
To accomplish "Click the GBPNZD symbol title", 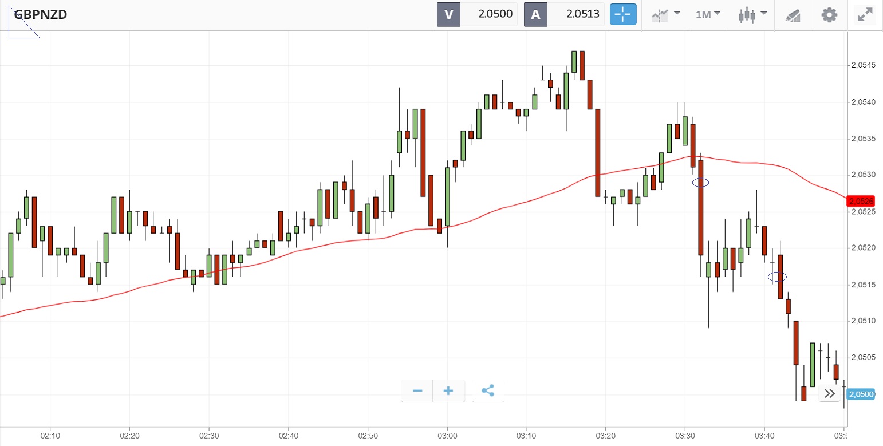I will [x=40, y=14].
